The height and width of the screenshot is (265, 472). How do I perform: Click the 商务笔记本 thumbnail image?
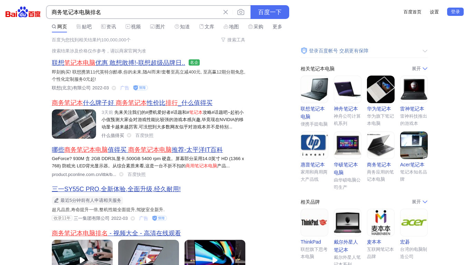tap(381, 145)
